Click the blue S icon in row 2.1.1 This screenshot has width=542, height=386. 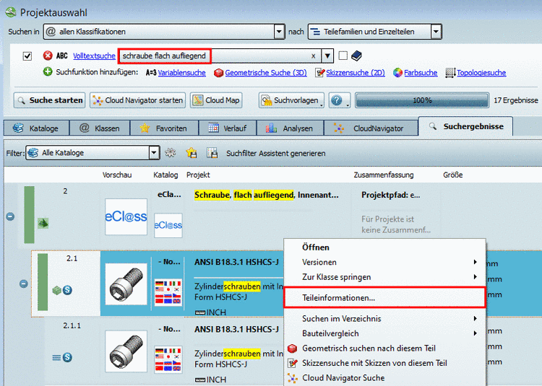(67, 357)
